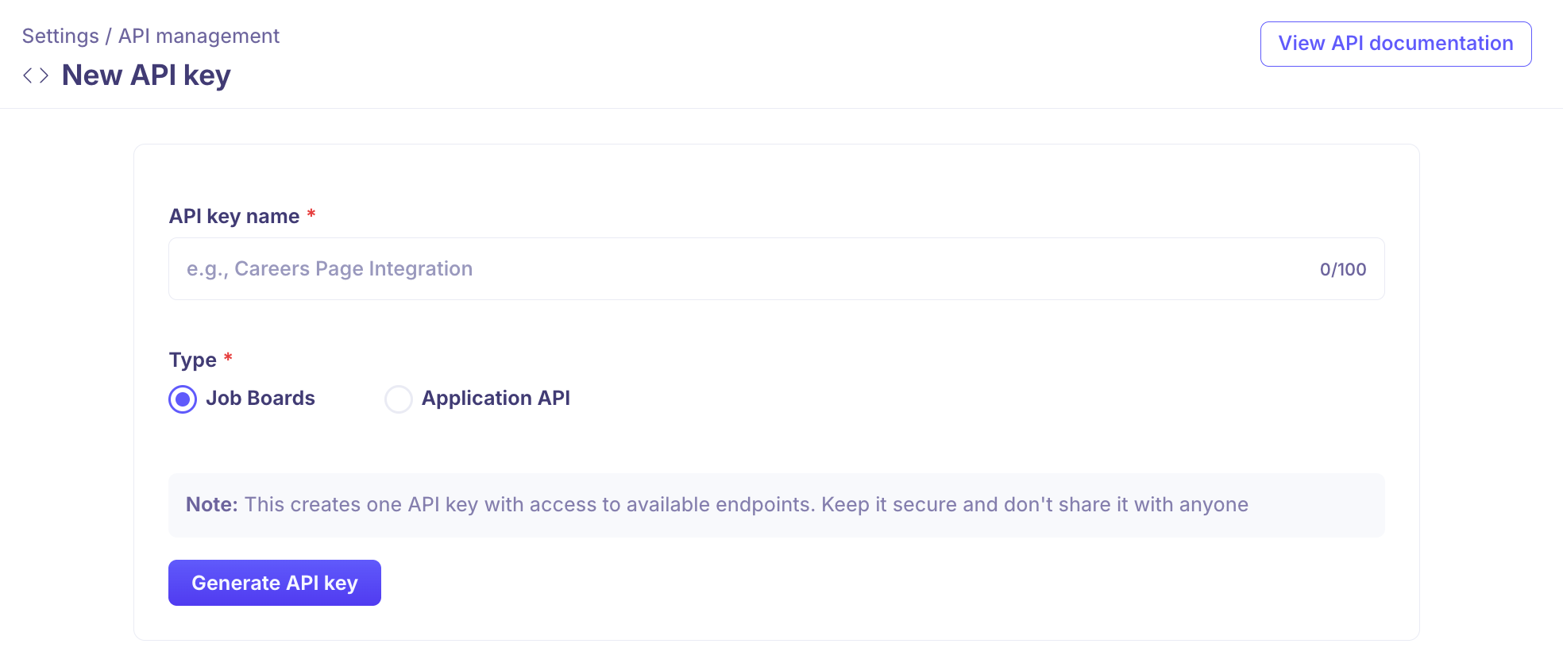Click the red asterisk beside API key name

click(x=311, y=214)
